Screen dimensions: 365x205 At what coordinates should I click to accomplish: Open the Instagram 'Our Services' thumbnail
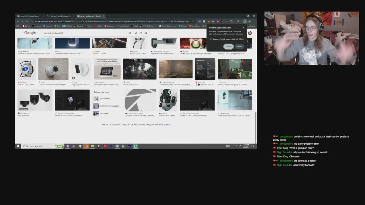click(x=205, y=69)
